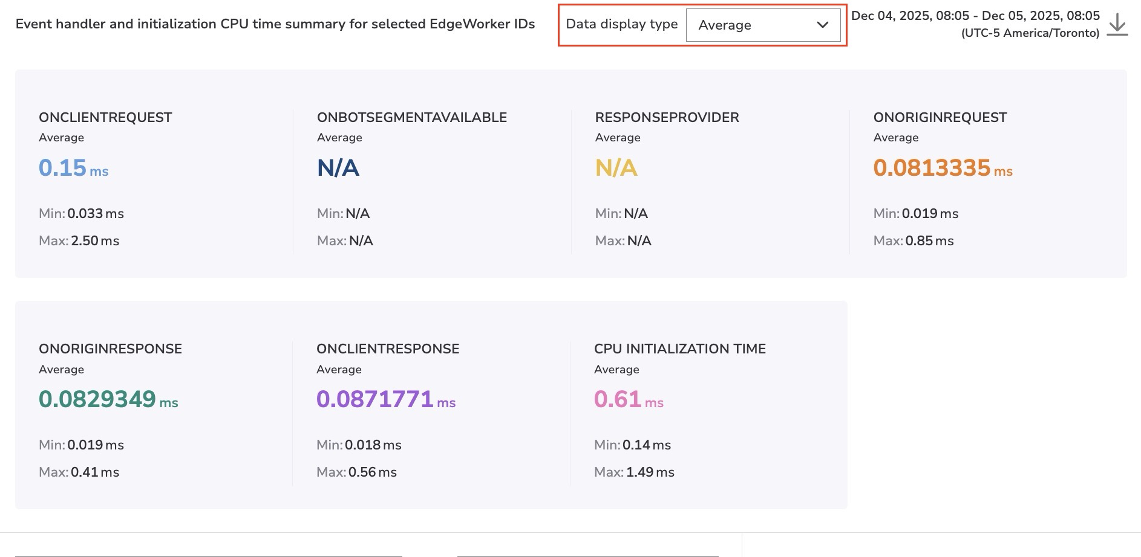This screenshot has height=557, width=1141.
Task: Select the ONBOTSEGMENTAVAILABLE card title
Action: (x=411, y=117)
